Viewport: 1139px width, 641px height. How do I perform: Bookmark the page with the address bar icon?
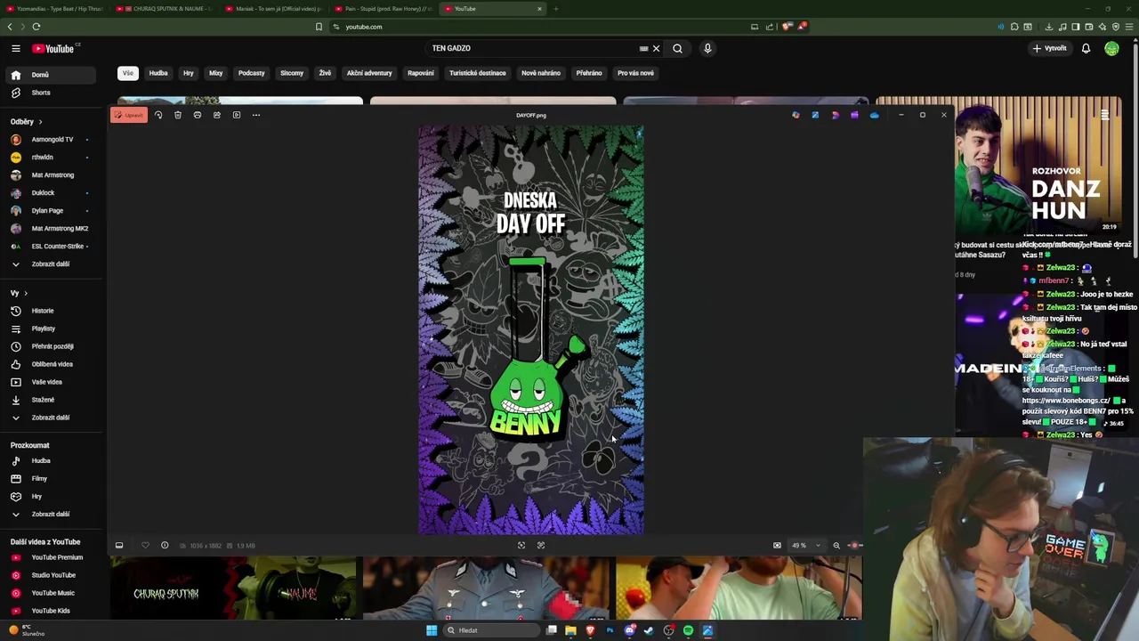(x=319, y=27)
